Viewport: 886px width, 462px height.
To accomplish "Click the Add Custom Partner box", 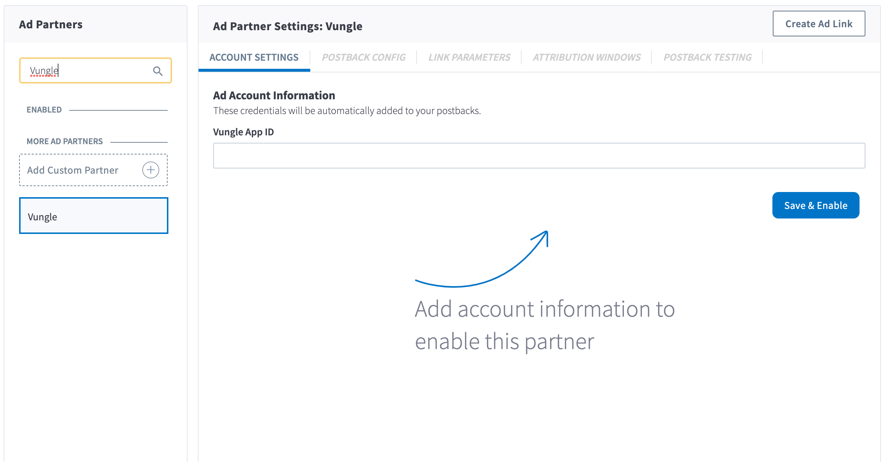I will [81, 170].
